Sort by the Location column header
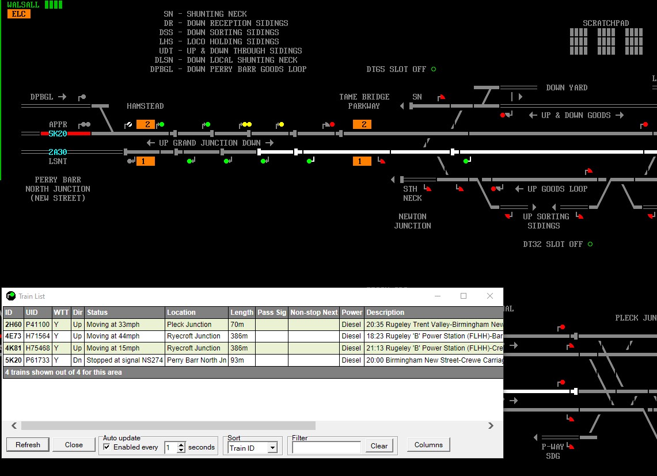The image size is (657, 476). [196, 312]
